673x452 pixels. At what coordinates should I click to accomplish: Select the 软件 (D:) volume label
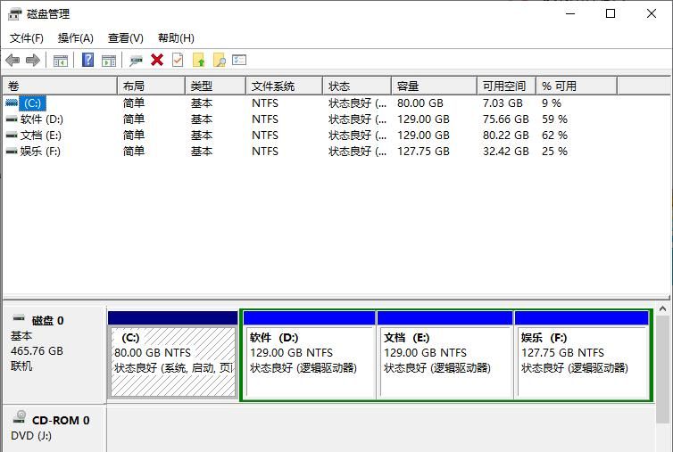click(x=42, y=119)
